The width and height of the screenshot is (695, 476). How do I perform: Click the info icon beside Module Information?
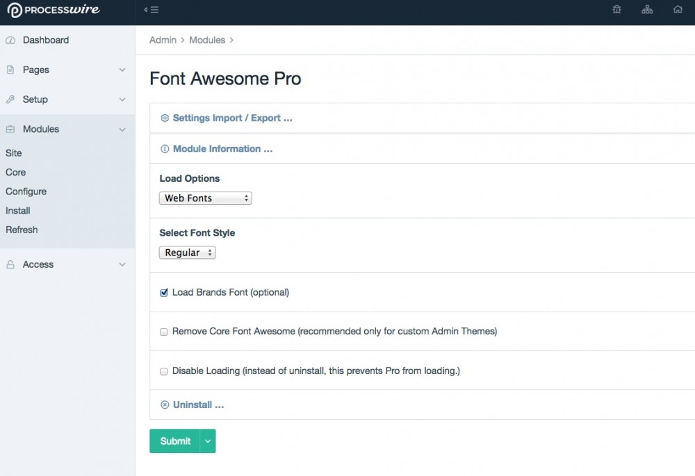(165, 149)
